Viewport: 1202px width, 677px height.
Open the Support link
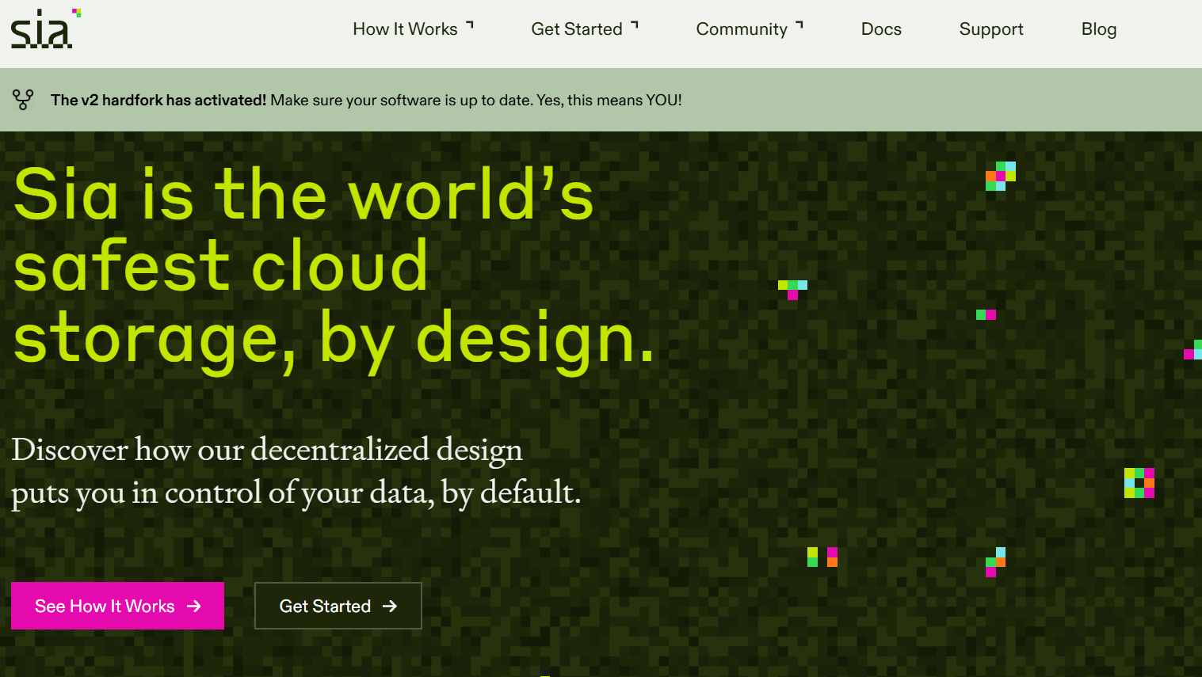pos(990,29)
